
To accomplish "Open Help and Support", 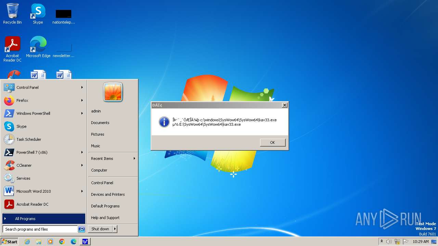I will click(105, 218).
